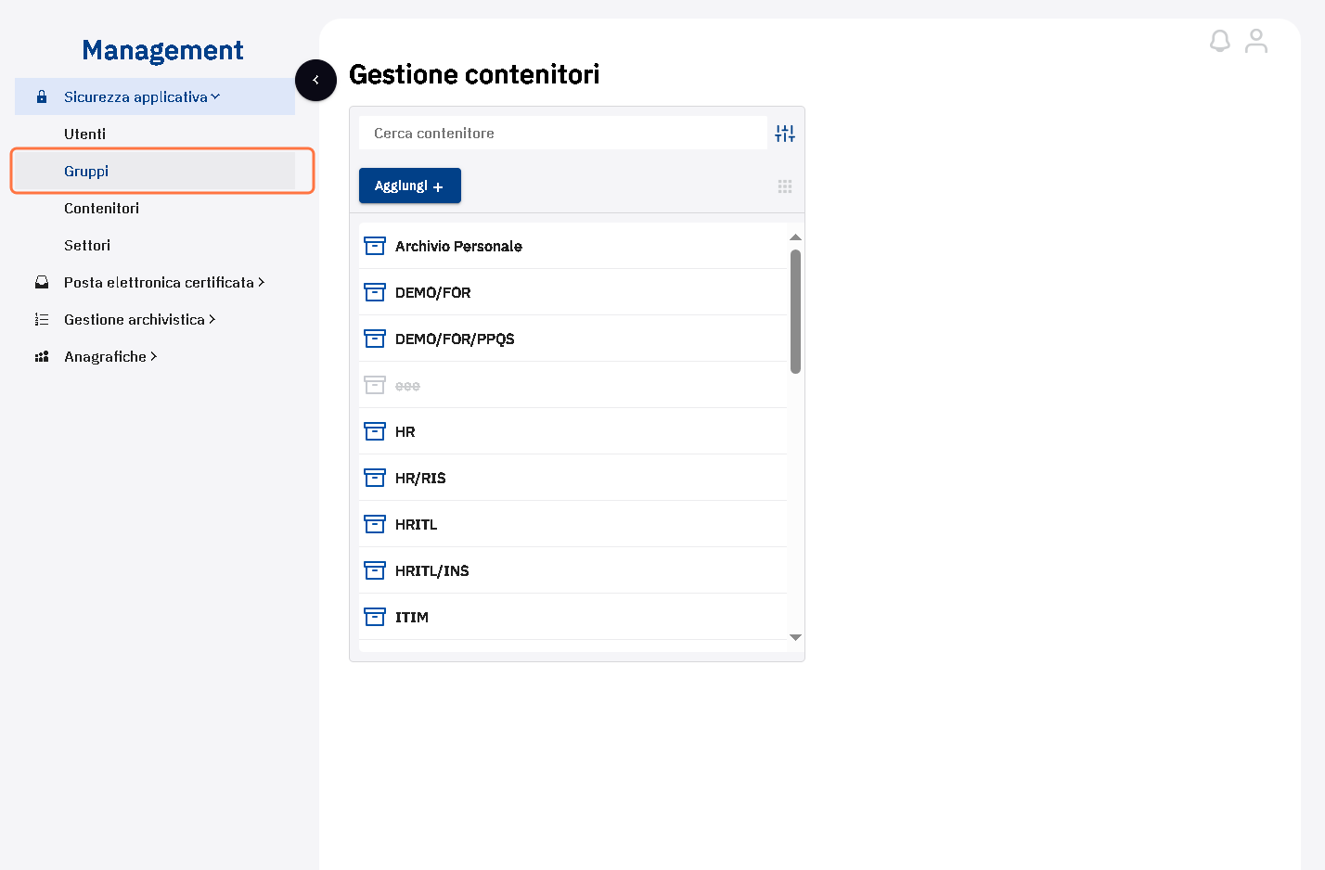The width and height of the screenshot is (1325, 870).
Task: Select the HRITL container name
Action: (416, 524)
